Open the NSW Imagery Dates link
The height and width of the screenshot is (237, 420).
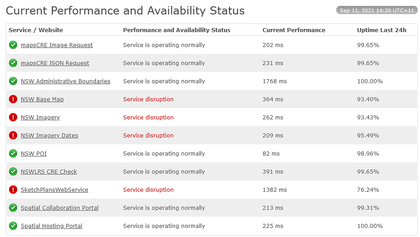coord(49,136)
